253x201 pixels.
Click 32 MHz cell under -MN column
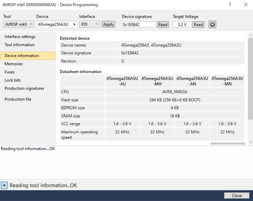pos(227,135)
